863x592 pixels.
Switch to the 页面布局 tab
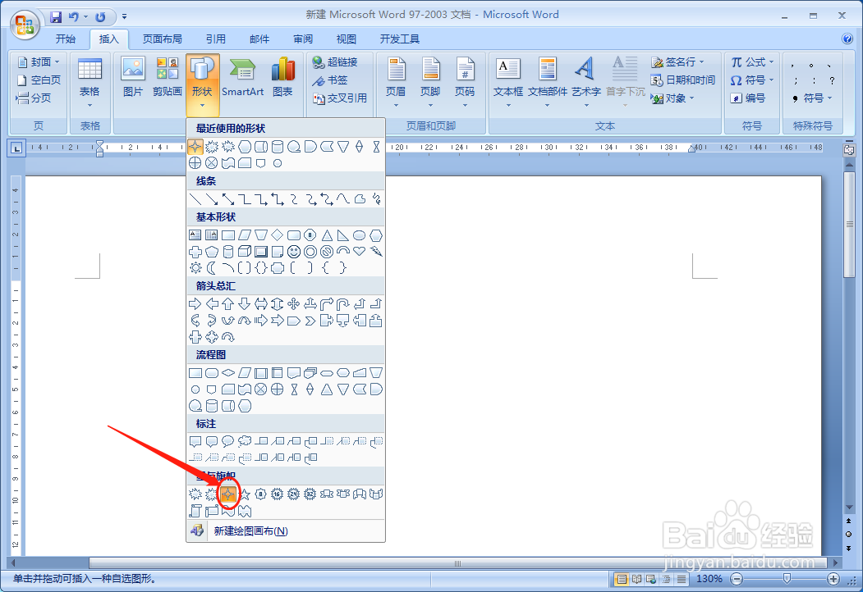click(162, 39)
